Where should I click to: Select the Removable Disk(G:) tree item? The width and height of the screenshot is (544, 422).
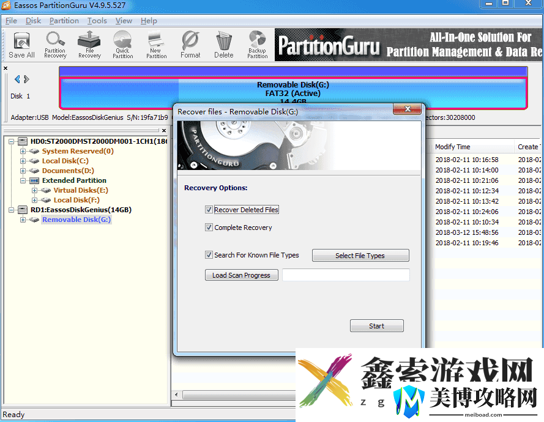(x=76, y=220)
